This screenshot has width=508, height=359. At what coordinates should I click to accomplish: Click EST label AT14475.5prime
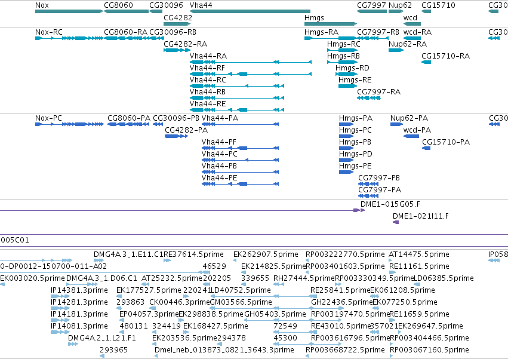pos(419,254)
